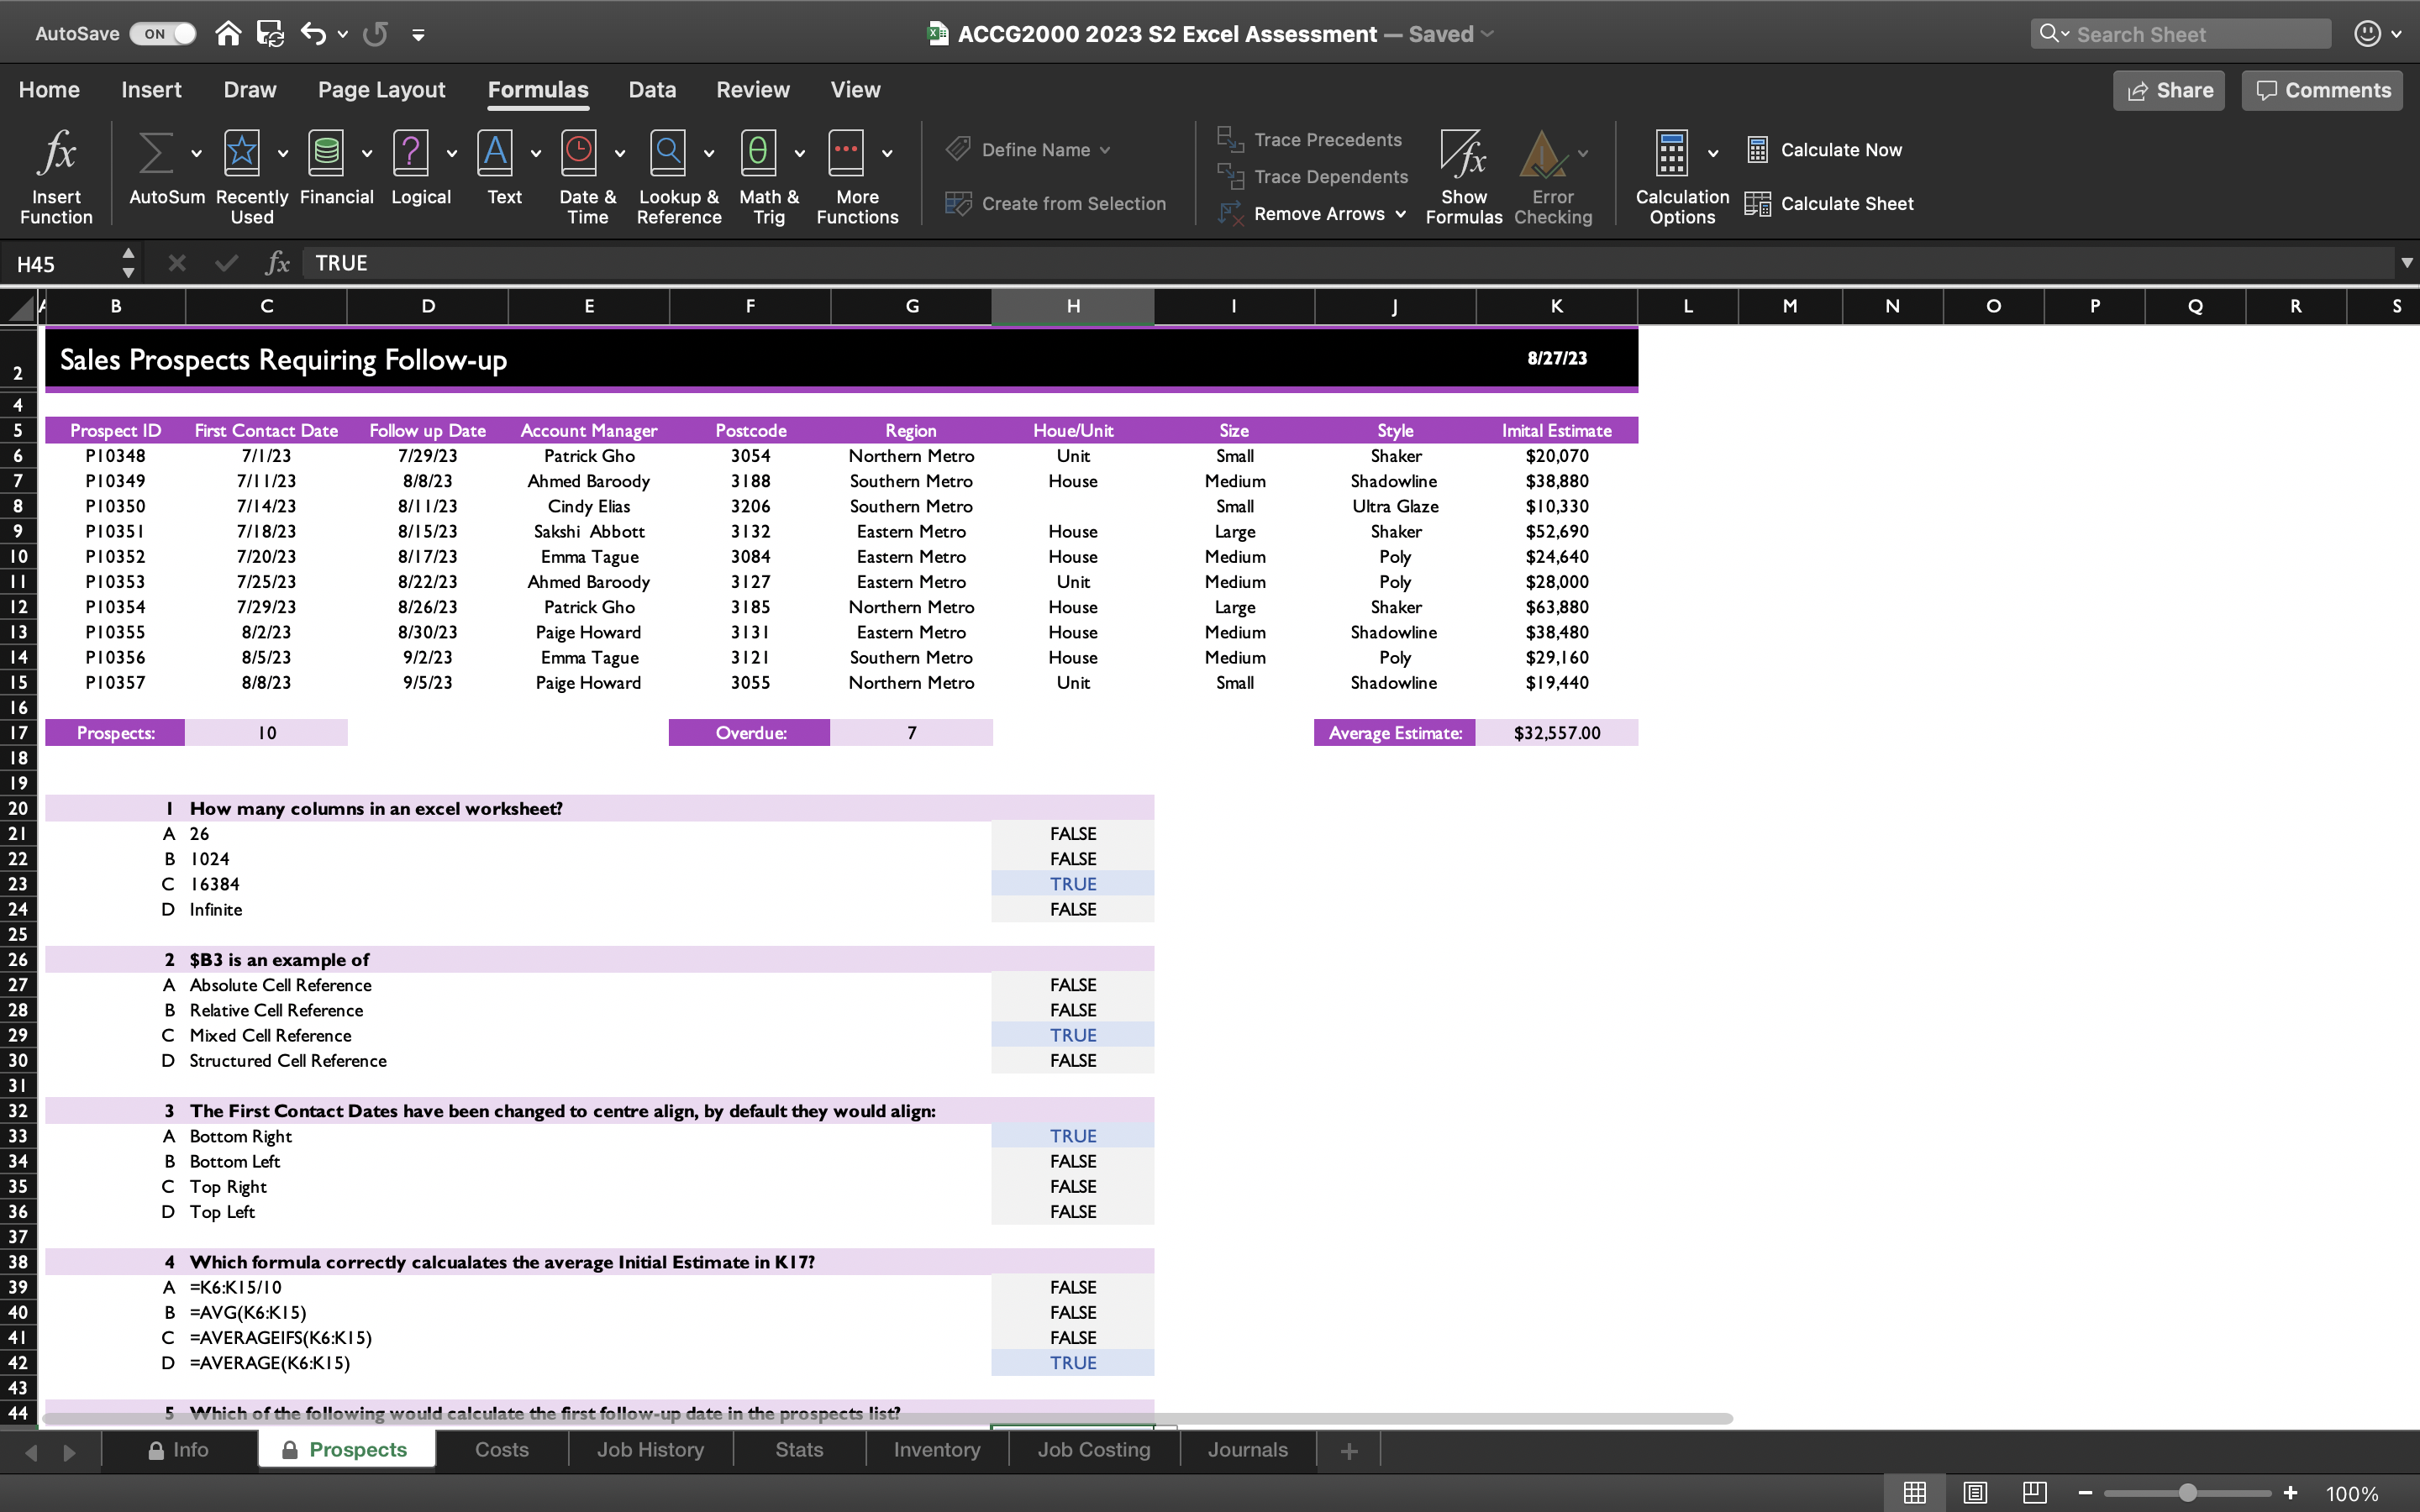The width and height of the screenshot is (2420, 1512).
Task: Expand the Remove Arrows dropdown arrow
Action: pyautogui.click(x=1401, y=214)
